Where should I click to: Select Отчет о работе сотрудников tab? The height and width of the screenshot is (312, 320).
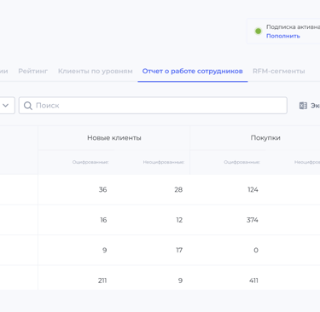pyautogui.click(x=193, y=71)
